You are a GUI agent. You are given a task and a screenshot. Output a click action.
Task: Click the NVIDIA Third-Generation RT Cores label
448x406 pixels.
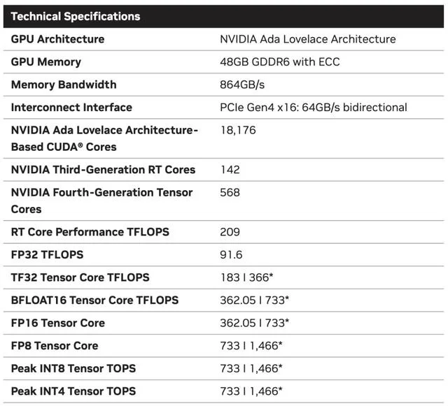[x=103, y=169]
